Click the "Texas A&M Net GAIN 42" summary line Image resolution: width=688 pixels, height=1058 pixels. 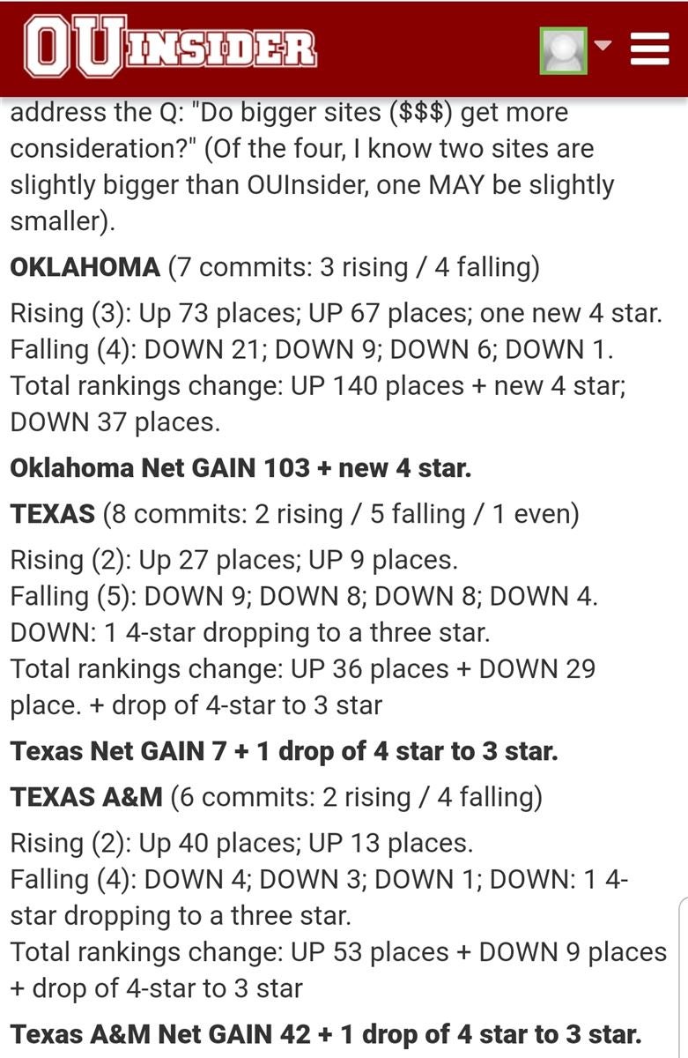coord(325,1033)
